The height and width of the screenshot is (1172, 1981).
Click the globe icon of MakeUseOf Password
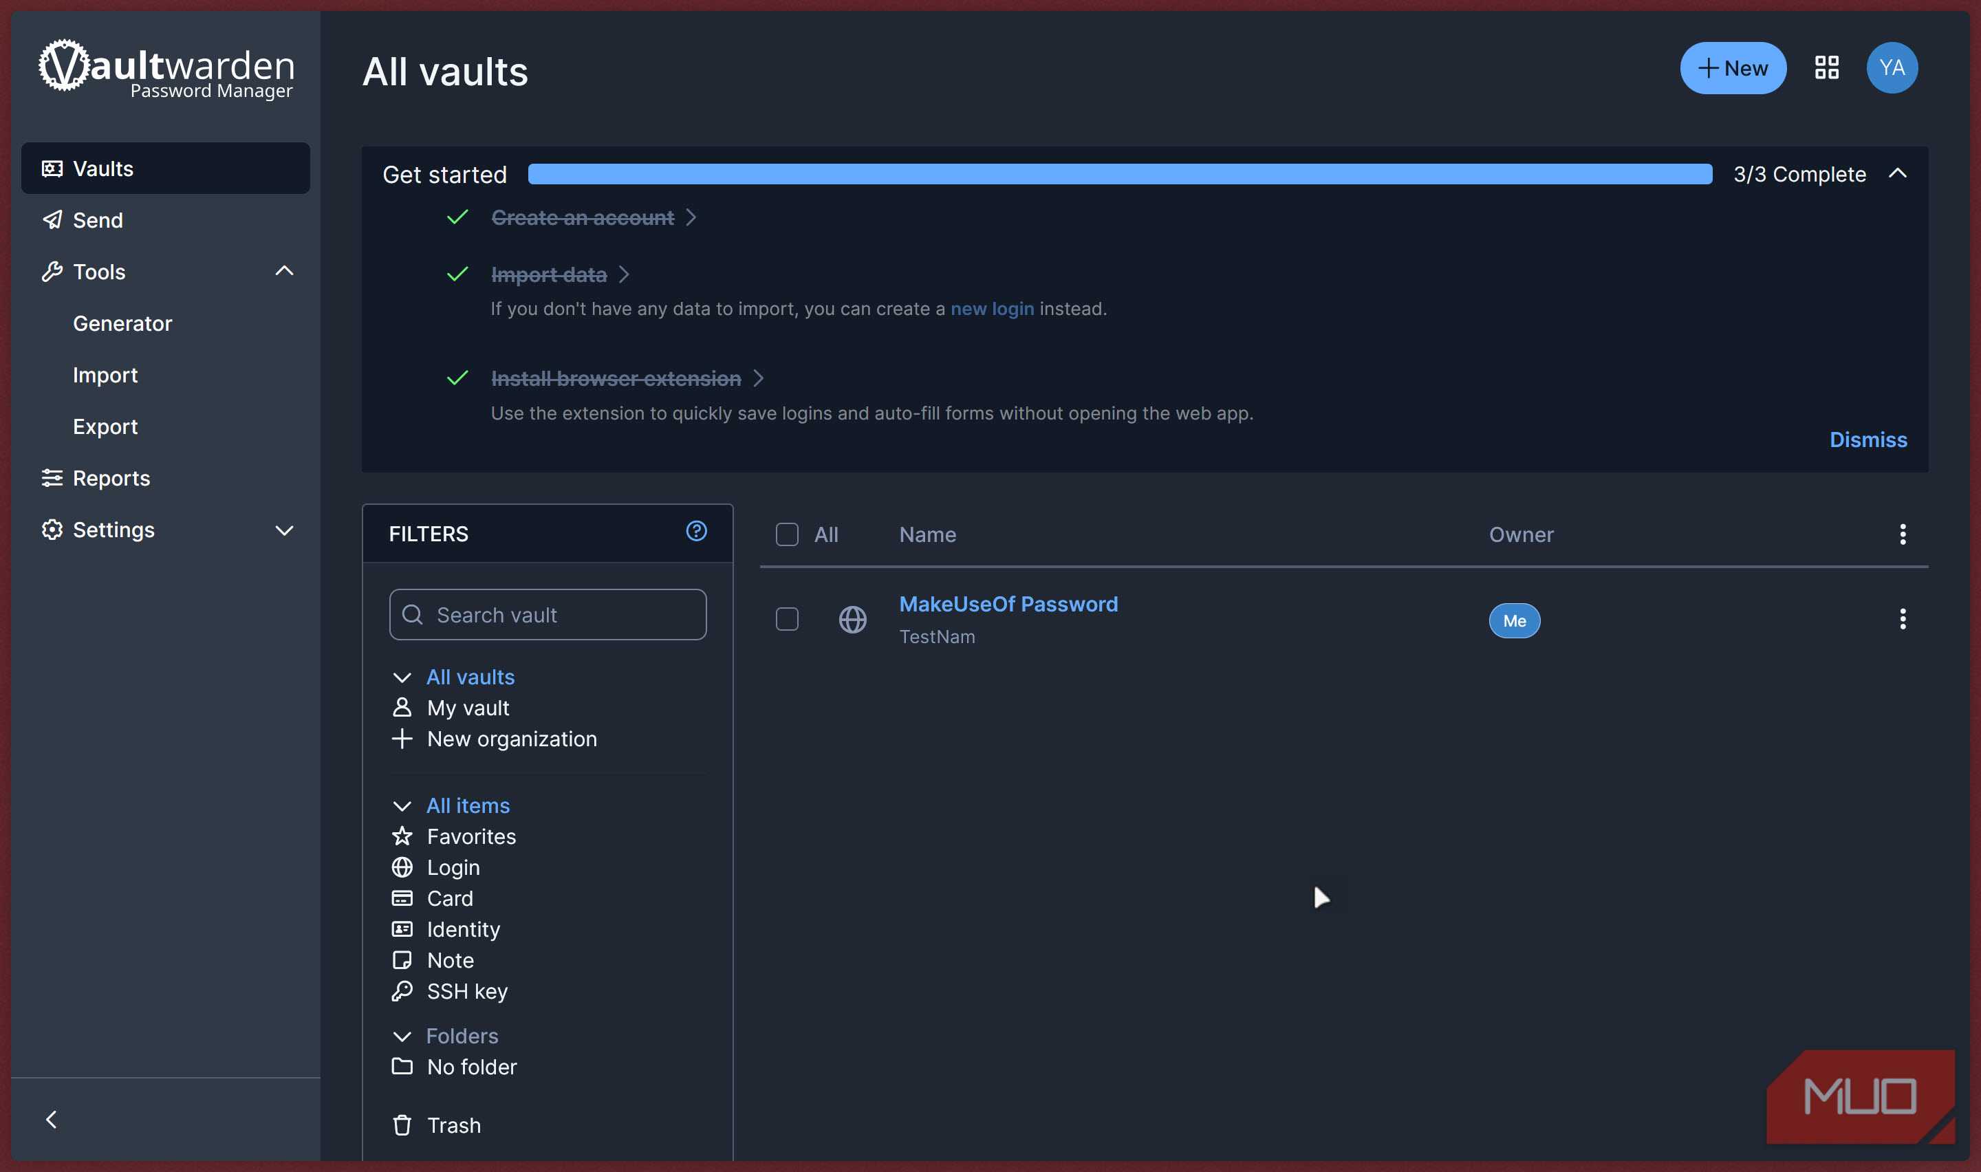(x=852, y=619)
